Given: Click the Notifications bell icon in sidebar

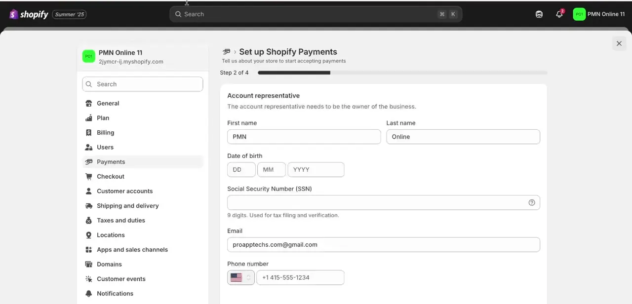Looking at the screenshot, I should point(89,294).
